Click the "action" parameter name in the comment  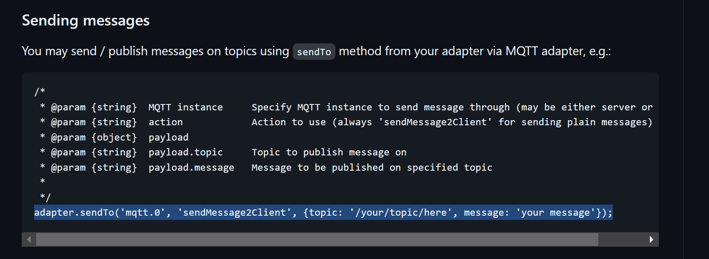[166, 122]
